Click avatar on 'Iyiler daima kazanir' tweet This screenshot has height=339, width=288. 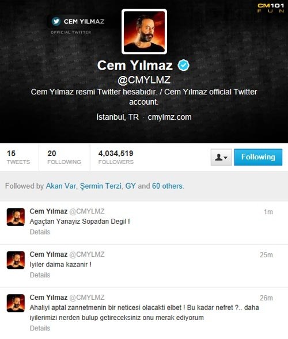click(16, 260)
